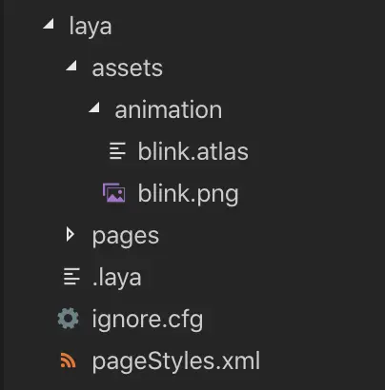The width and height of the screenshot is (385, 390).
Task: Collapse the animation folder arrow
Action: (94, 107)
